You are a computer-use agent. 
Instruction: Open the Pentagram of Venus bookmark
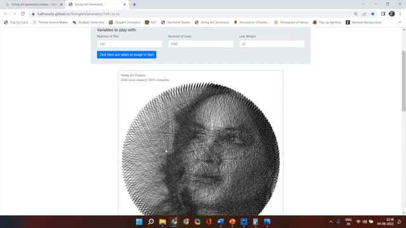pyautogui.click(x=291, y=23)
